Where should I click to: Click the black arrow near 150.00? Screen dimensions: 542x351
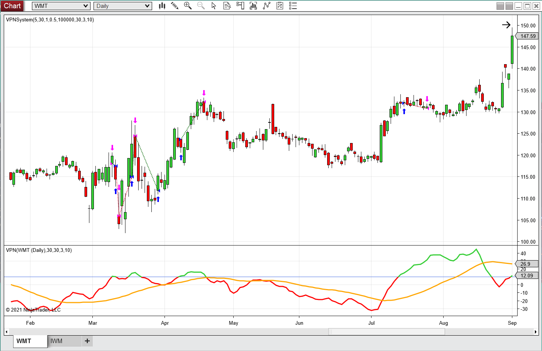pyautogui.click(x=506, y=25)
